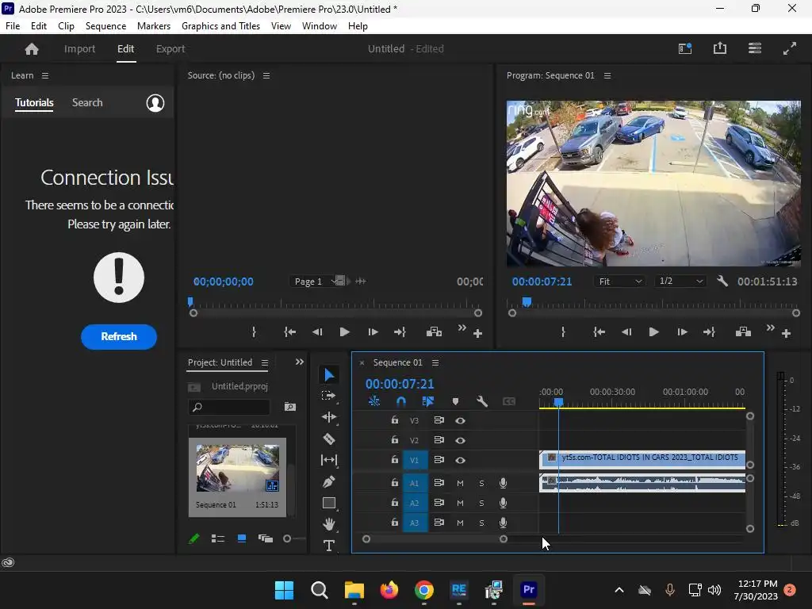Mute audio track A1
Viewport: 812px width, 609px height.
tap(460, 483)
